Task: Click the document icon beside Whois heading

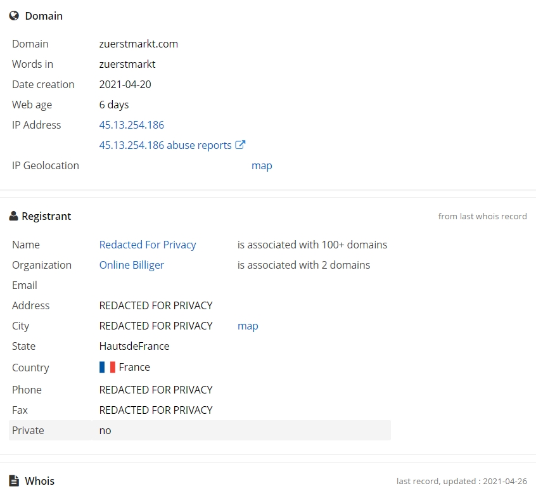Action: click(14, 481)
